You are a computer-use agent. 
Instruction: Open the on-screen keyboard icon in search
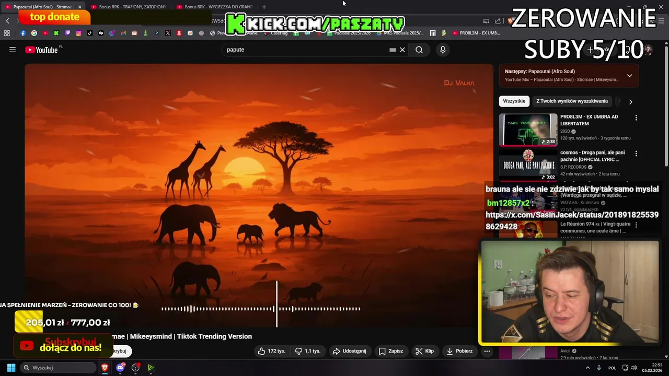pyautogui.click(x=393, y=50)
